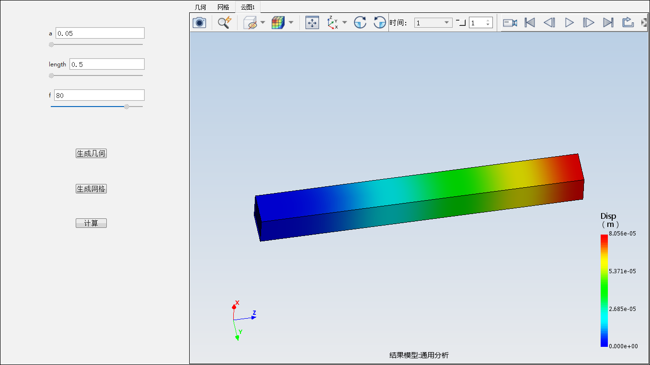
Task: Click the 2.685e-05 legend value
Action: coord(622,309)
